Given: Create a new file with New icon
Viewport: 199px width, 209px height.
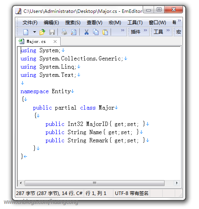Looking at the screenshot, I should pyautogui.click(x=26, y=32).
